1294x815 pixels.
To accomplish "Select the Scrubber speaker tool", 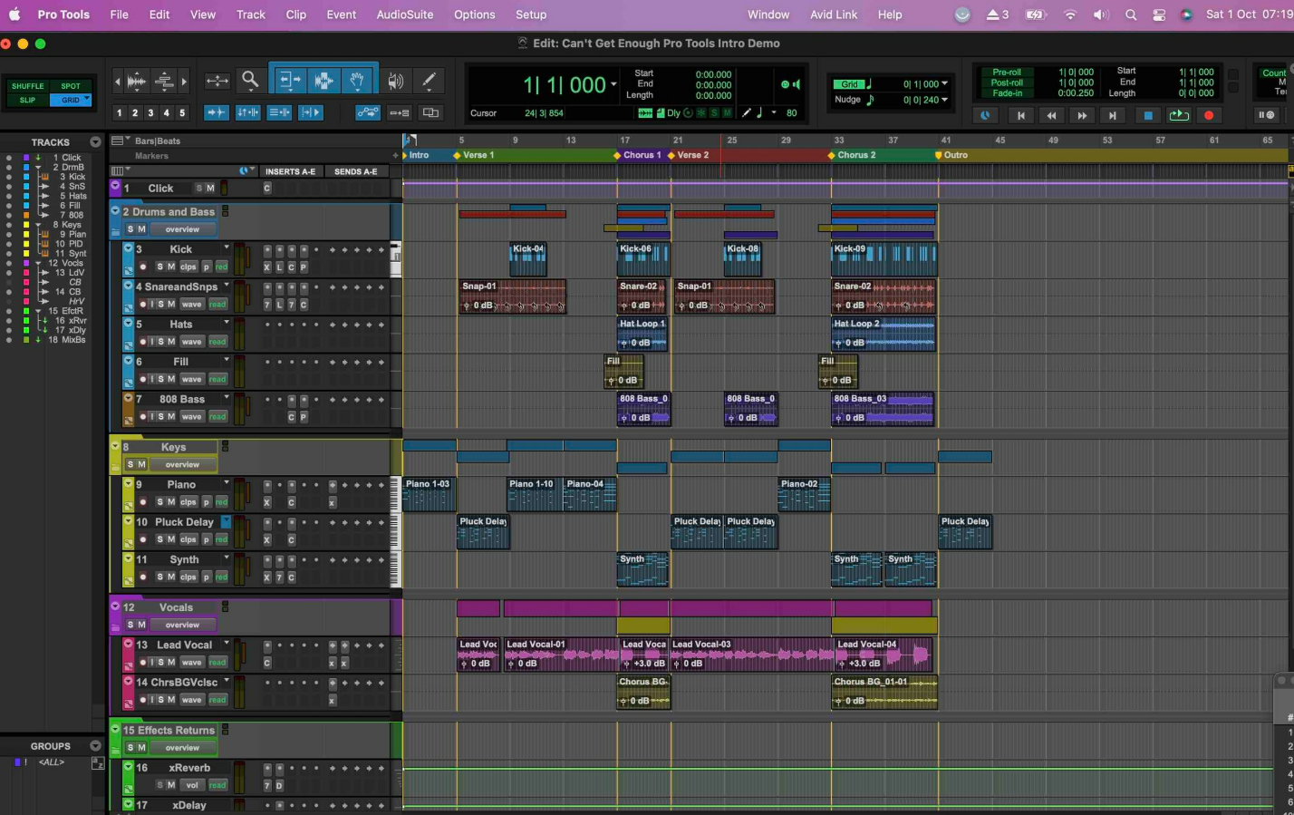I will tap(396, 81).
